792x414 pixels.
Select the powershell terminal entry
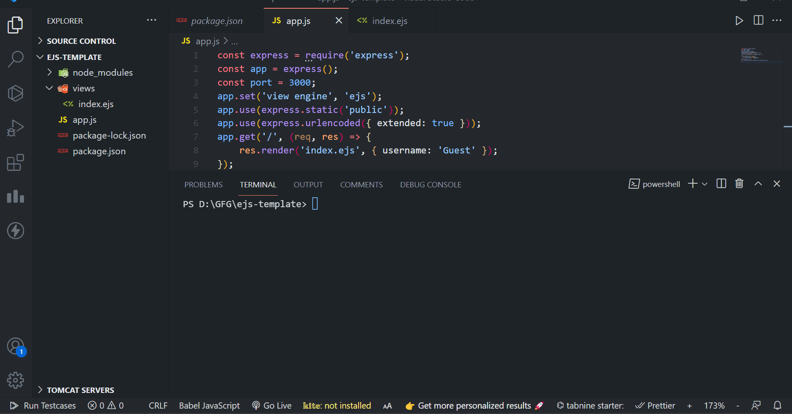coord(654,184)
